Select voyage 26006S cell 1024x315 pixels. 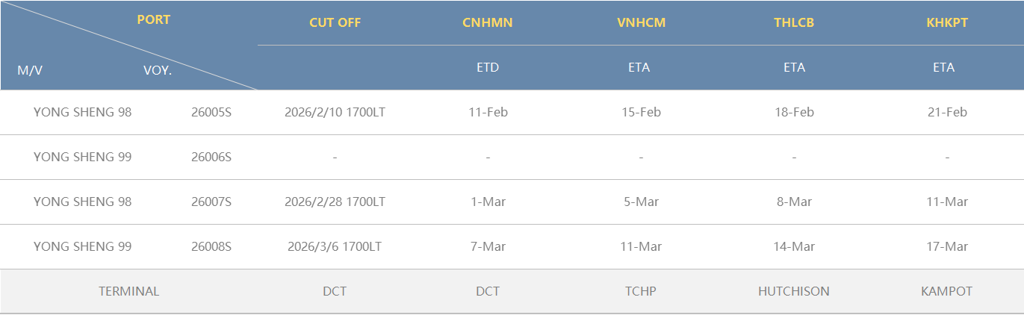(211, 157)
